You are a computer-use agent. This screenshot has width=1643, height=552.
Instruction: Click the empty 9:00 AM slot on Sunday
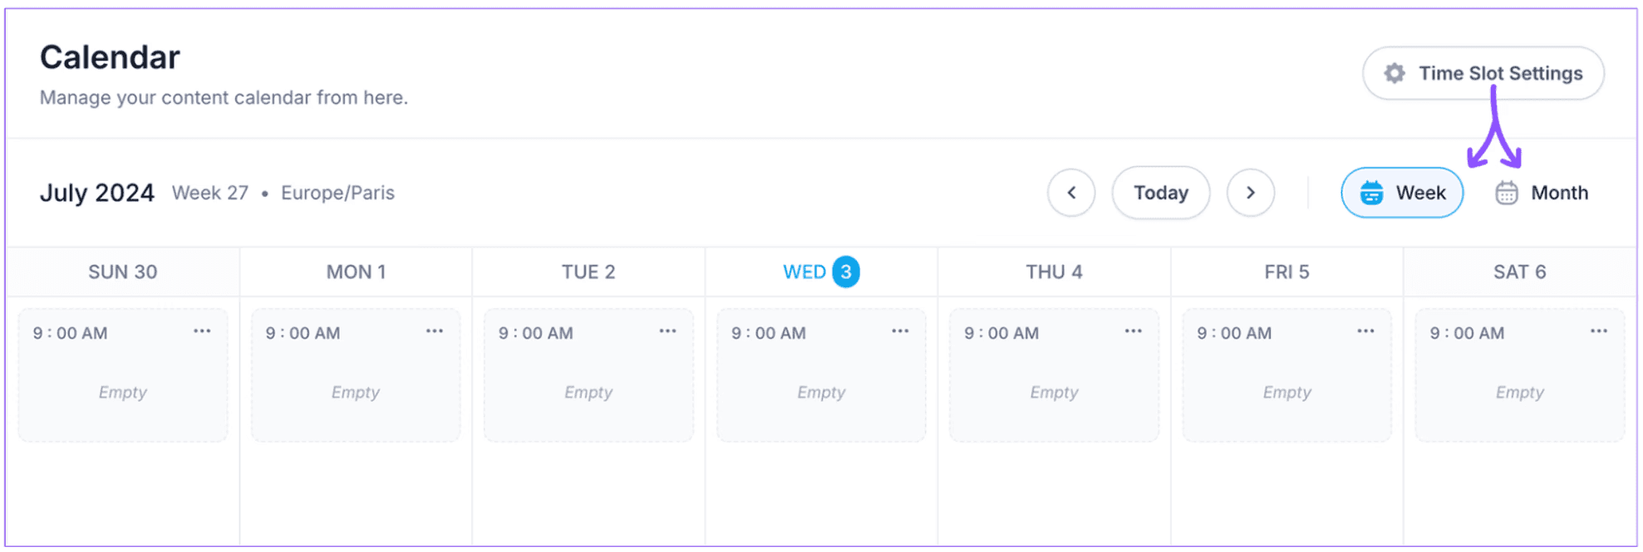pyautogui.click(x=123, y=375)
